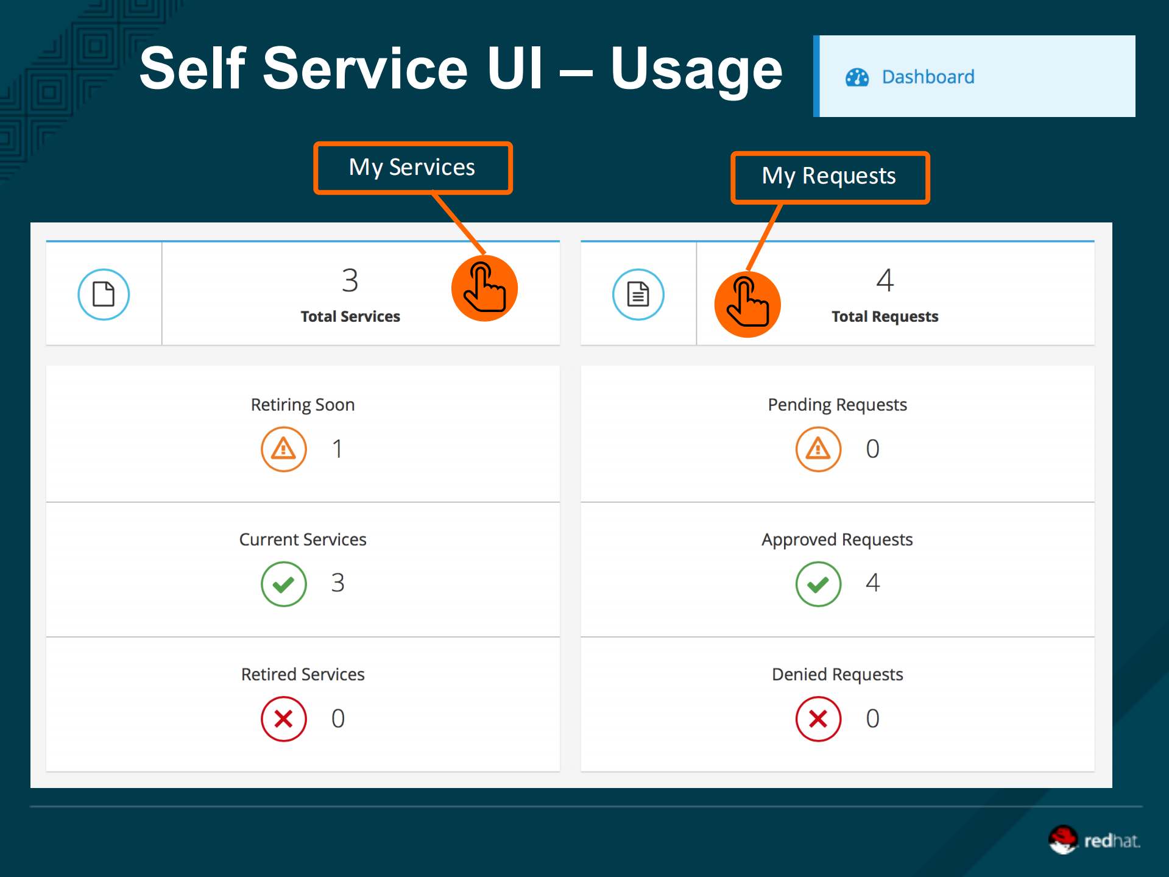Select the My Services callout label
Image resolution: width=1169 pixels, height=877 pixels.
[x=412, y=168]
